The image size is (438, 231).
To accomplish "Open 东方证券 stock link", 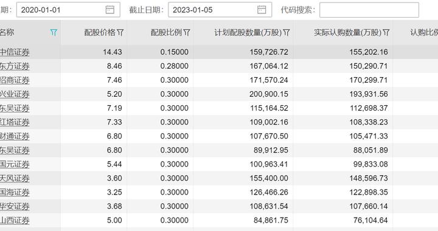I will coord(15,66).
